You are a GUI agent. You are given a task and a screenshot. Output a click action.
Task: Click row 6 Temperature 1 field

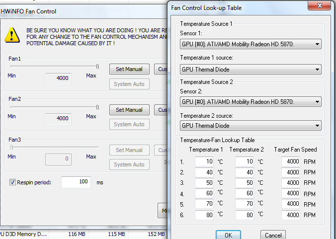coord(204,215)
